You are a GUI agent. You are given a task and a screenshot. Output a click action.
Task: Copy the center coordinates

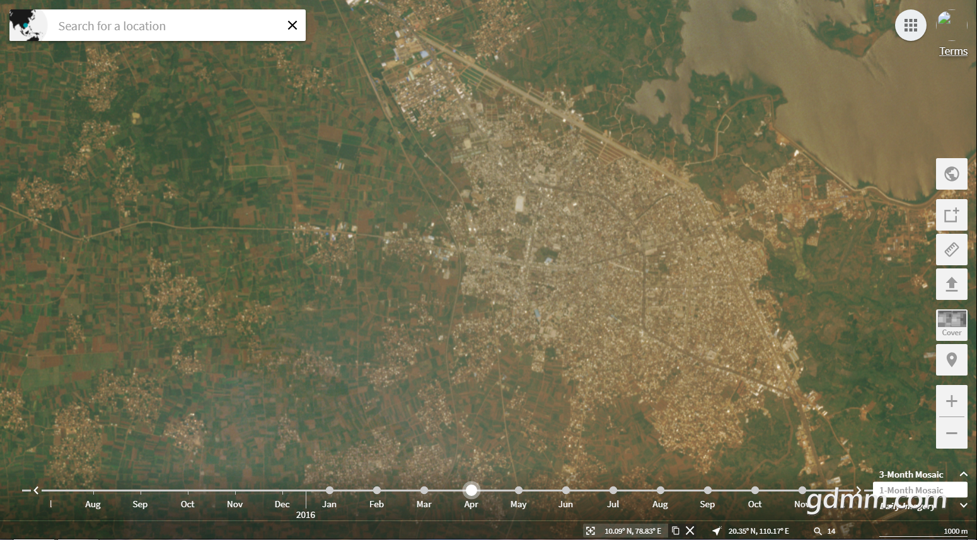[x=676, y=531]
